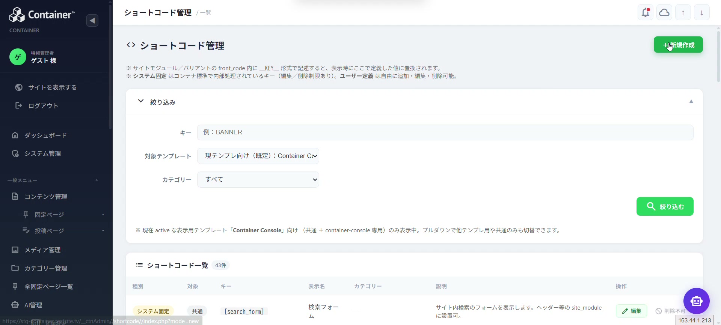Click the キー input field
Viewport: 721px width, 325px height.
(x=445, y=132)
